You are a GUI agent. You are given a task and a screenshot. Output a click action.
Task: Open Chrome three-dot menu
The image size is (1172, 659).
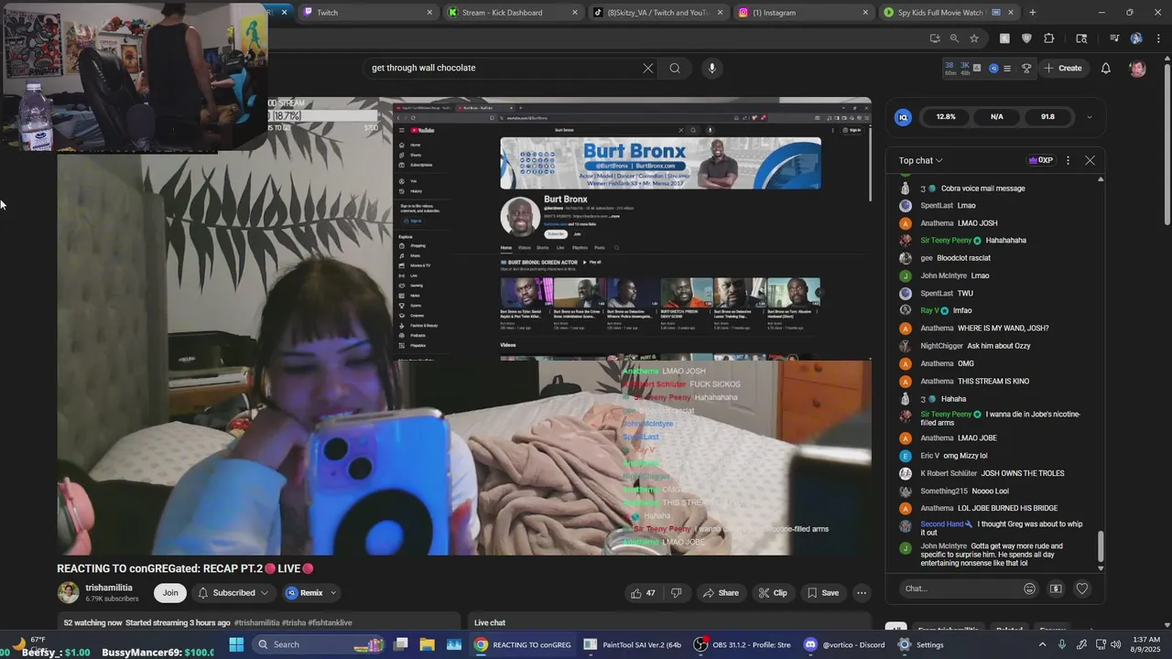click(1156, 38)
